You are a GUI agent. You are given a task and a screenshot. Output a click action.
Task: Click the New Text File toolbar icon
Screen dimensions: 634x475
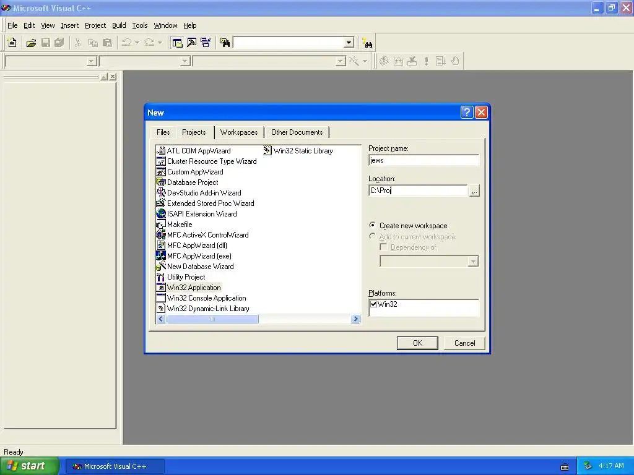[12, 43]
